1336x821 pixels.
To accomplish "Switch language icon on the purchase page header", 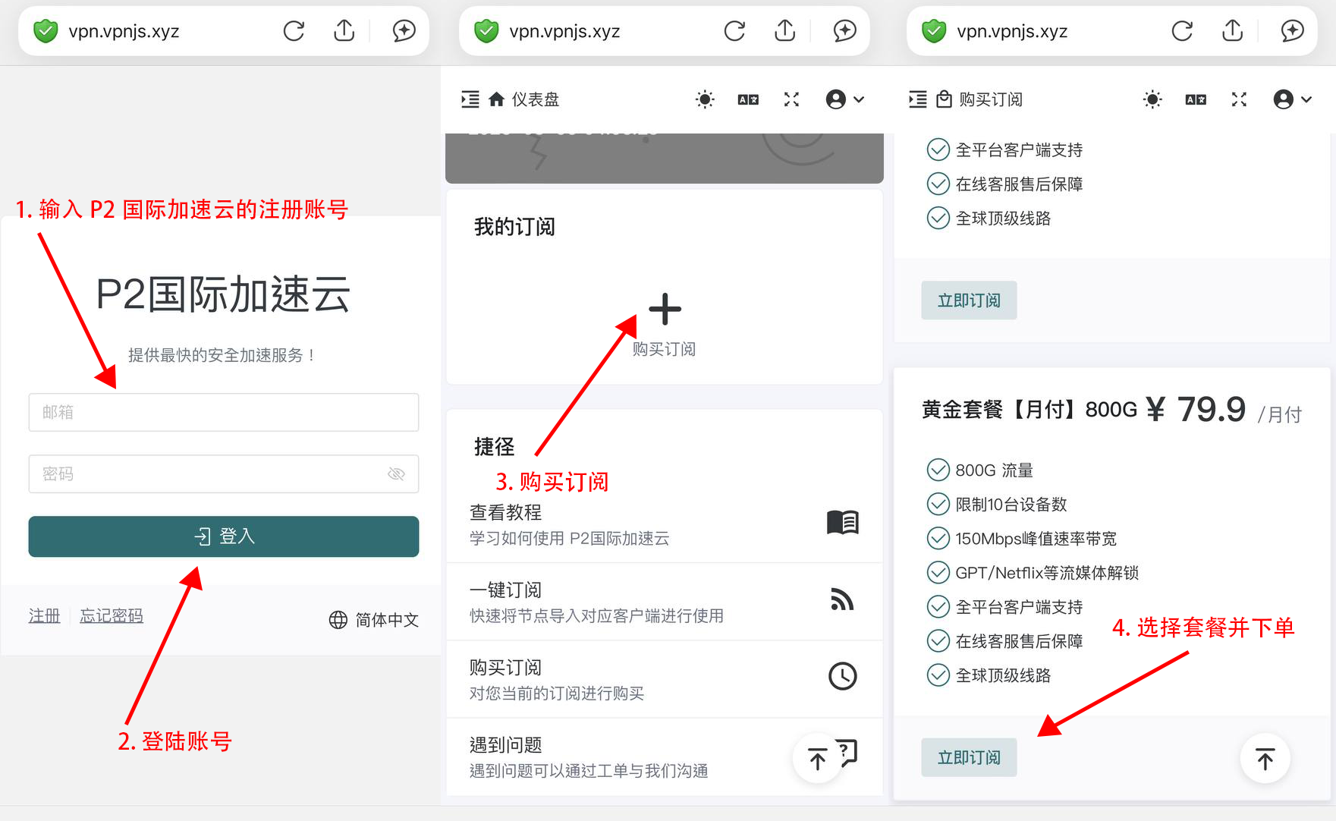I will click(x=1196, y=99).
